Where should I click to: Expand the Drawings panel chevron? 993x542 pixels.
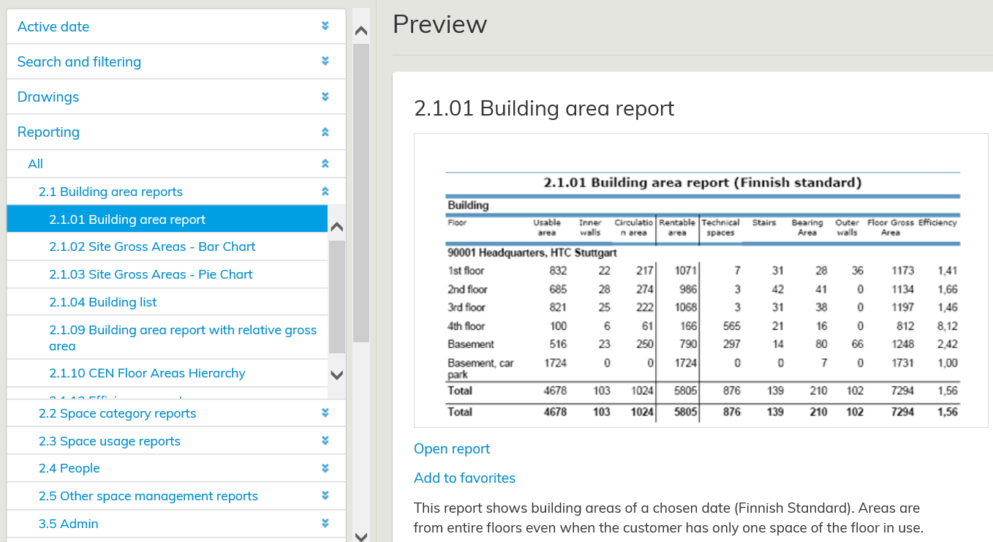(x=325, y=97)
